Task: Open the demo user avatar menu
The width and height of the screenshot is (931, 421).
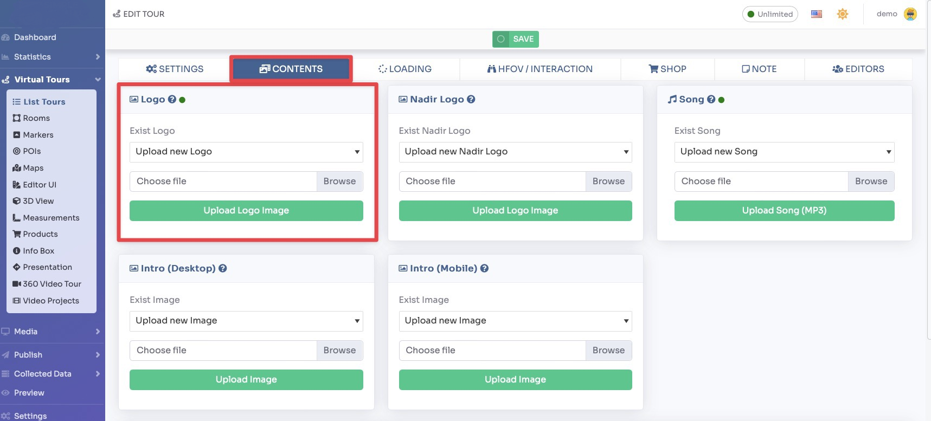Action: [910, 14]
